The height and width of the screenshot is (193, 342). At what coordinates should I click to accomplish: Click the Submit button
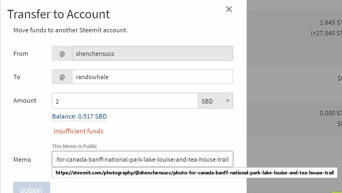click(32, 188)
